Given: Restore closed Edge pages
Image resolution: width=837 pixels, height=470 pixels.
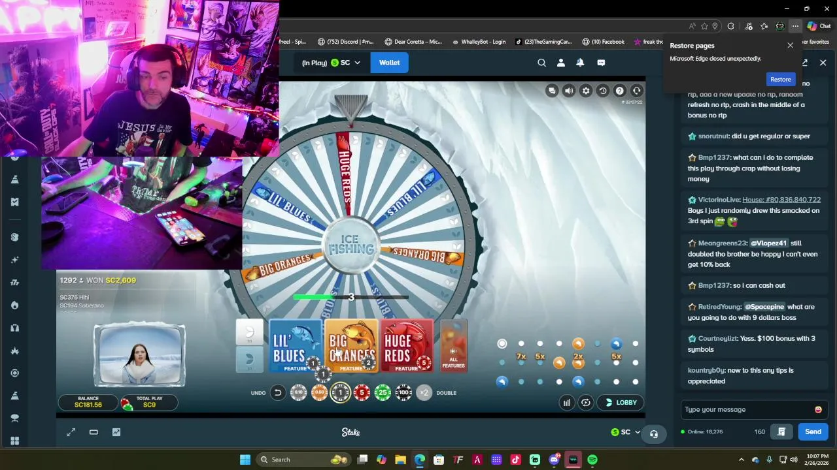Looking at the screenshot, I should click(780, 79).
